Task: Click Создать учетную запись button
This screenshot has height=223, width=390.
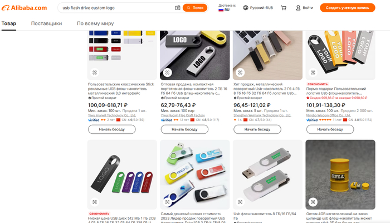Action: (x=348, y=8)
